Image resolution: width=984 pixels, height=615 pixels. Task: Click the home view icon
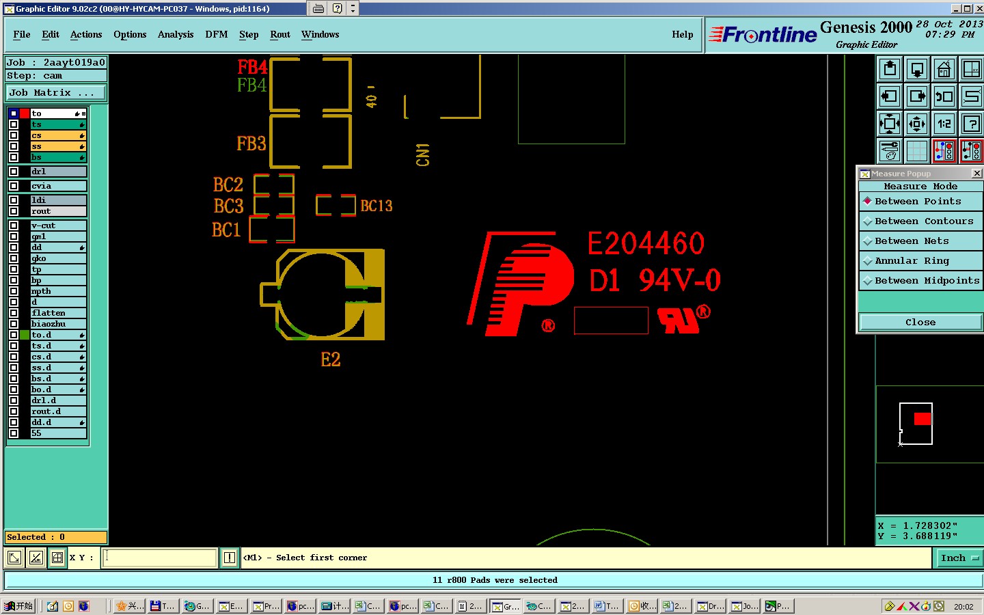click(x=944, y=69)
